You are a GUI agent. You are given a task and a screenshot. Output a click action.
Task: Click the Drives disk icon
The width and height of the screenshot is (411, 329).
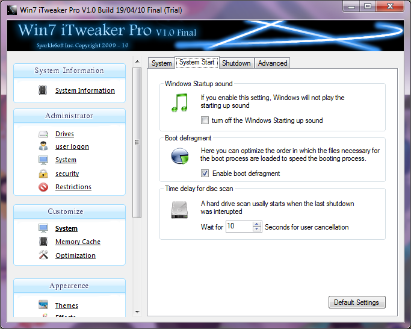click(43, 134)
